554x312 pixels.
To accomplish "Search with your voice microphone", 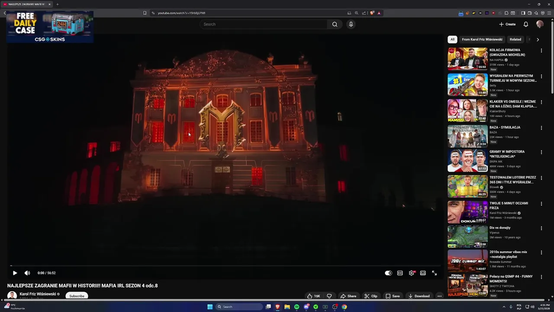I will pos(351,24).
